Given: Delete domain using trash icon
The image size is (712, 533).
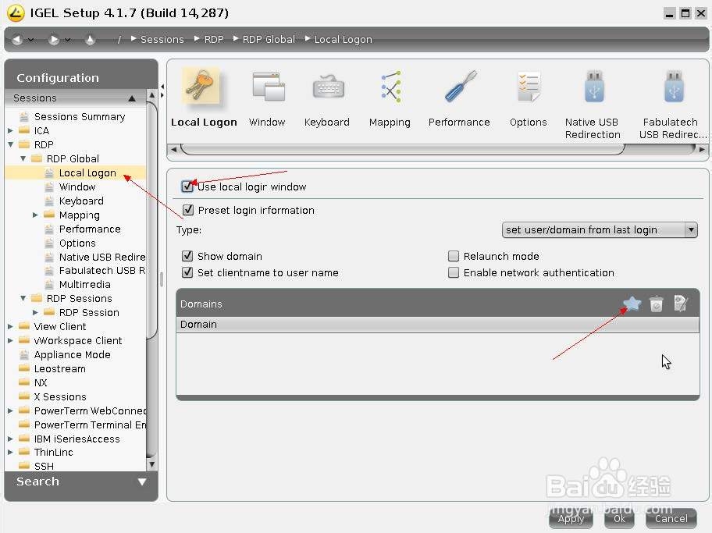Looking at the screenshot, I should (x=656, y=304).
